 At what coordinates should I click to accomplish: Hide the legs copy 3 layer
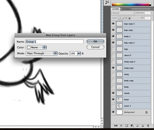tap(113, 24)
